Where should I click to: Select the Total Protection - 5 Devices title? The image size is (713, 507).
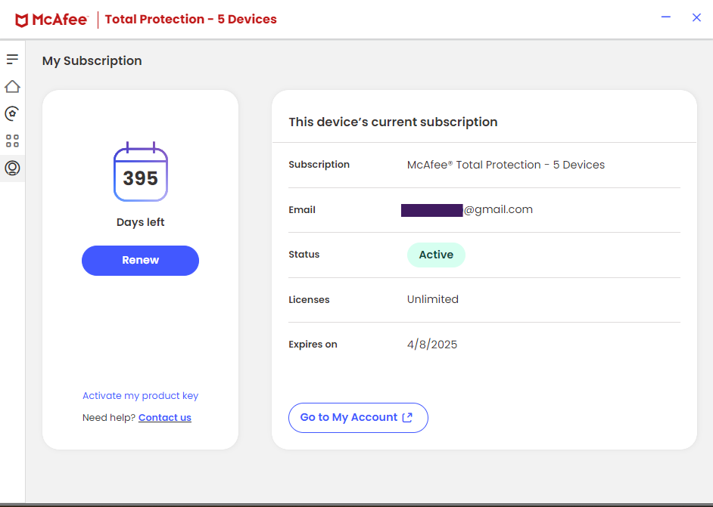[191, 19]
